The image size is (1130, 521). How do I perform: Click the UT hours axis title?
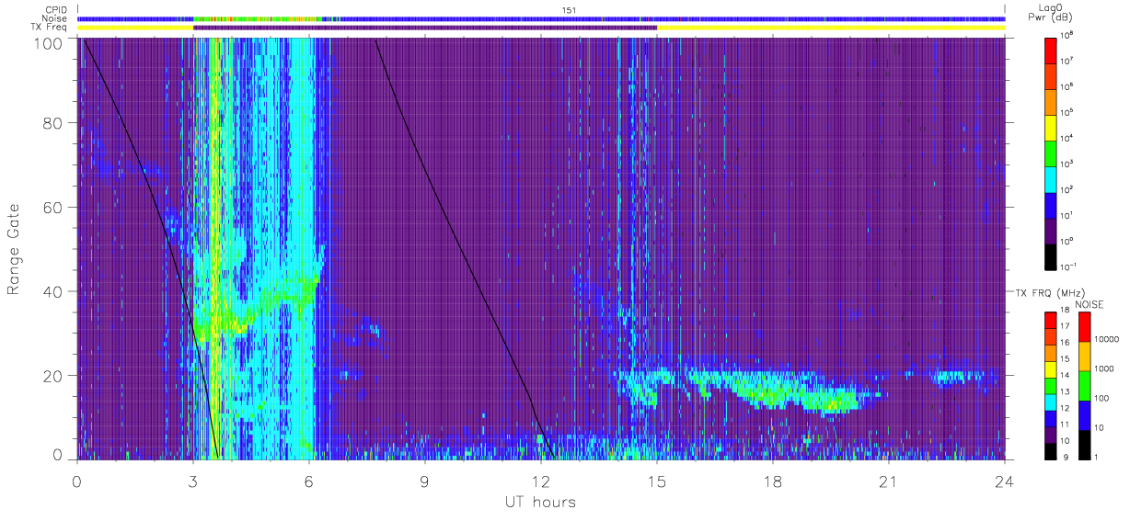[539, 502]
